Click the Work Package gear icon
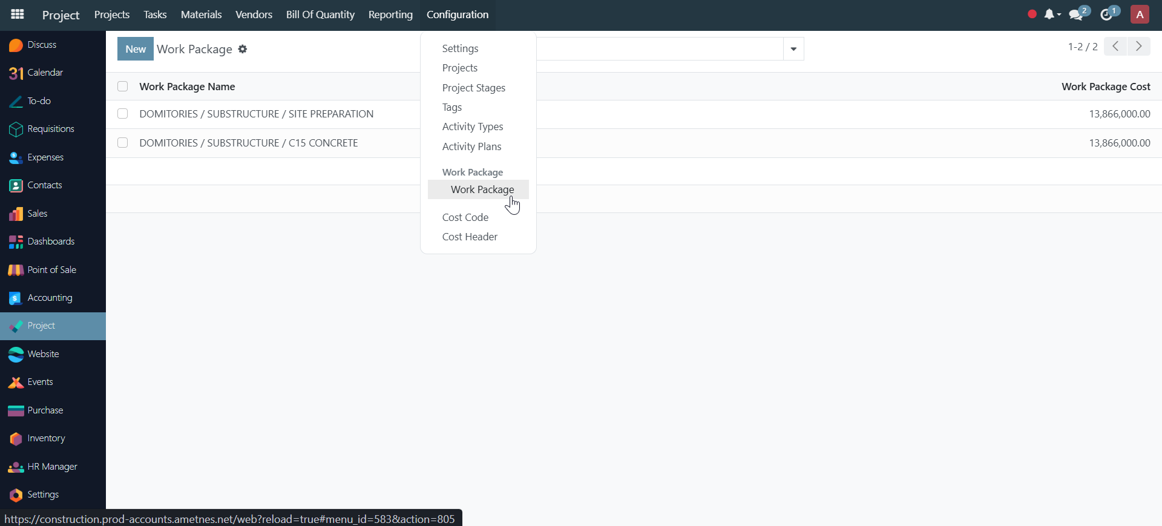The image size is (1162, 526). (x=243, y=49)
